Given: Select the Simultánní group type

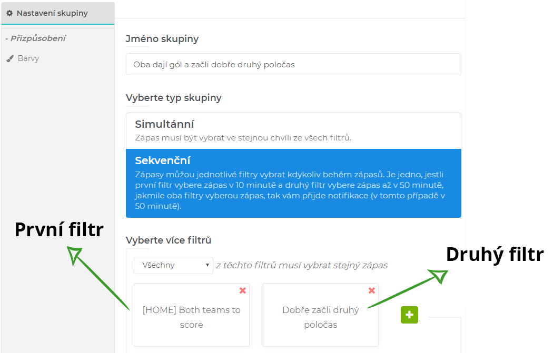Looking at the screenshot, I should click(x=293, y=130).
